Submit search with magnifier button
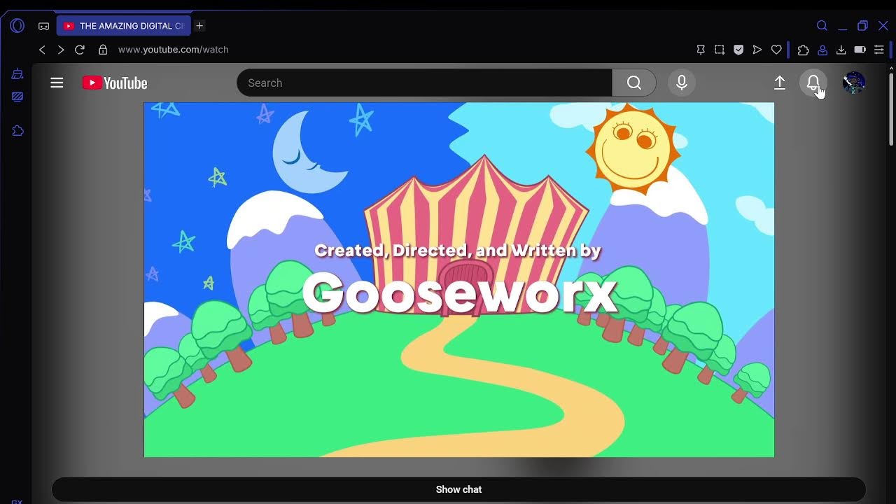The width and height of the screenshot is (896, 504). tap(634, 83)
